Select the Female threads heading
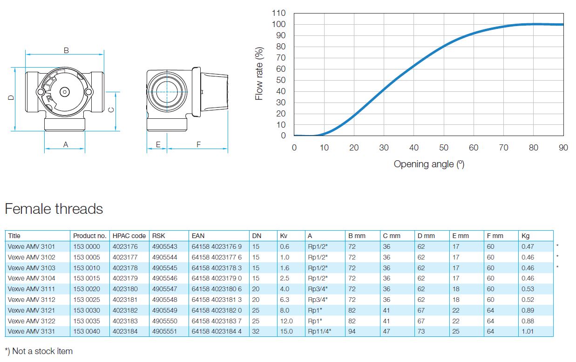576x362 pixels. 54,209
